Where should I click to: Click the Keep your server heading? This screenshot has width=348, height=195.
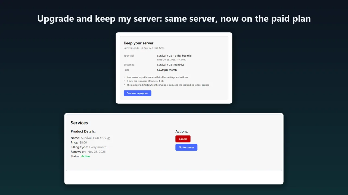[139, 43]
